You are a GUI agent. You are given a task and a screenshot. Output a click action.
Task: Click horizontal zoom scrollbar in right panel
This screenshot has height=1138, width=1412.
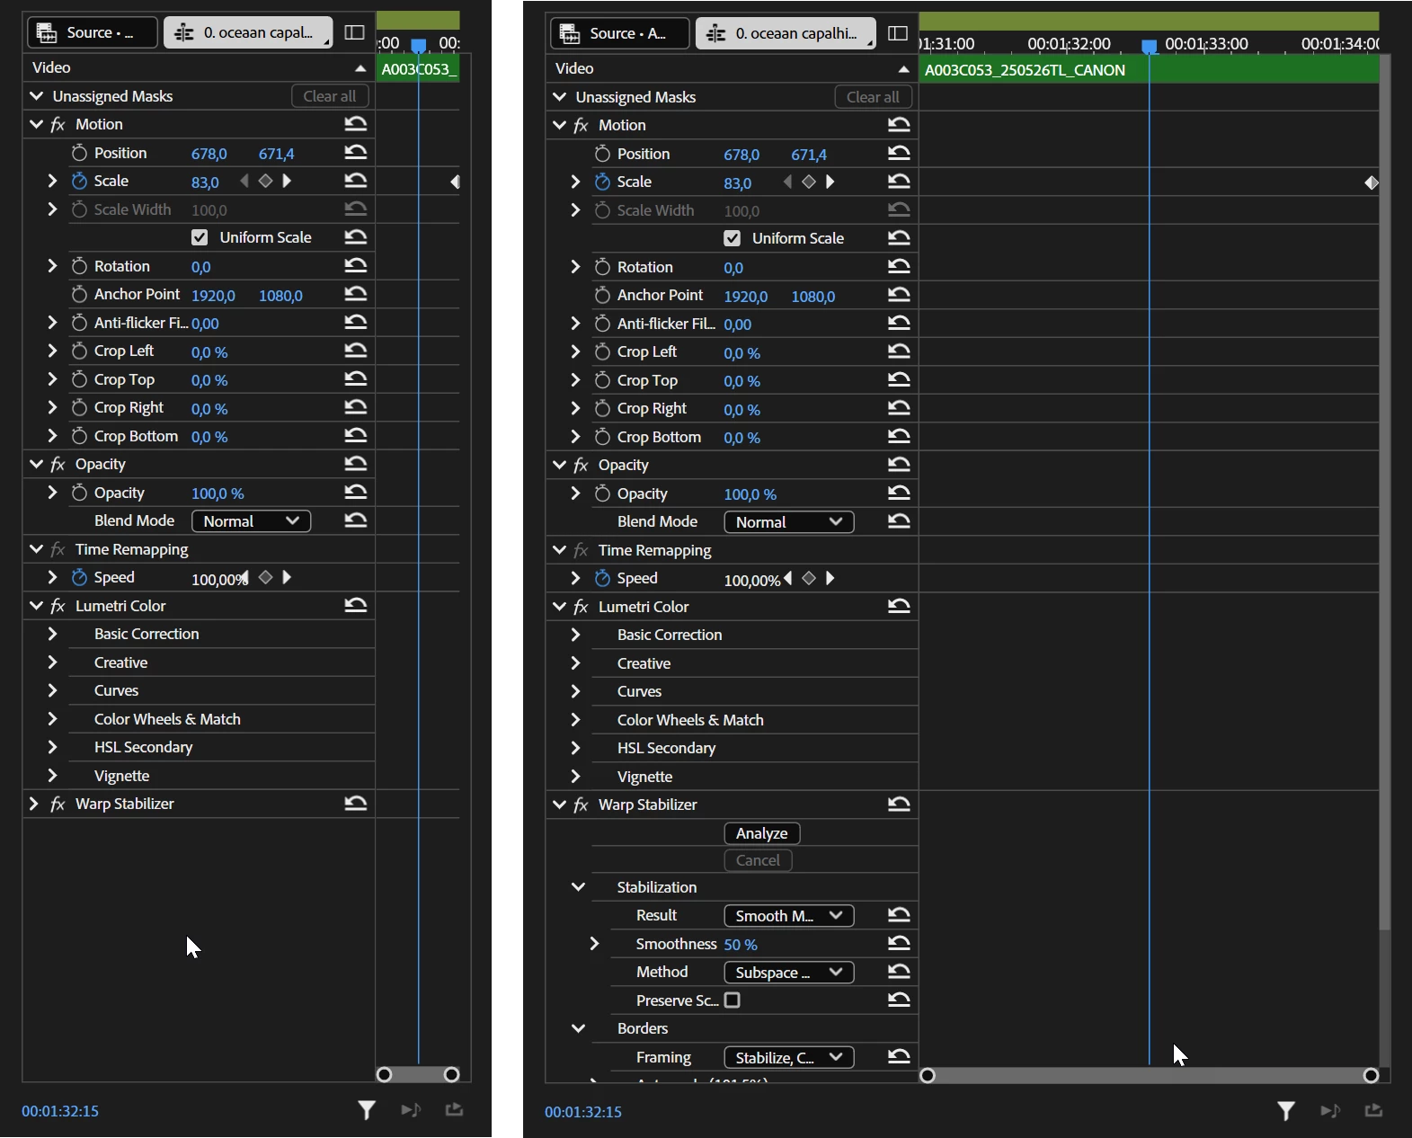[x=1150, y=1075]
